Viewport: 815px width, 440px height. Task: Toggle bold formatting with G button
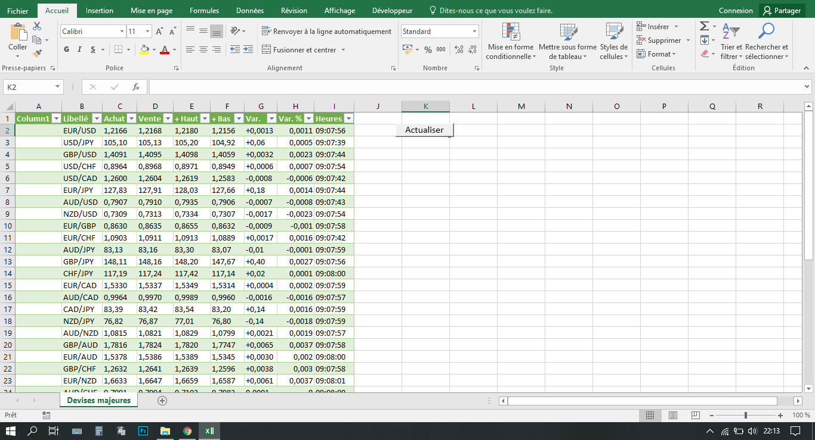click(x=67, y=49)
